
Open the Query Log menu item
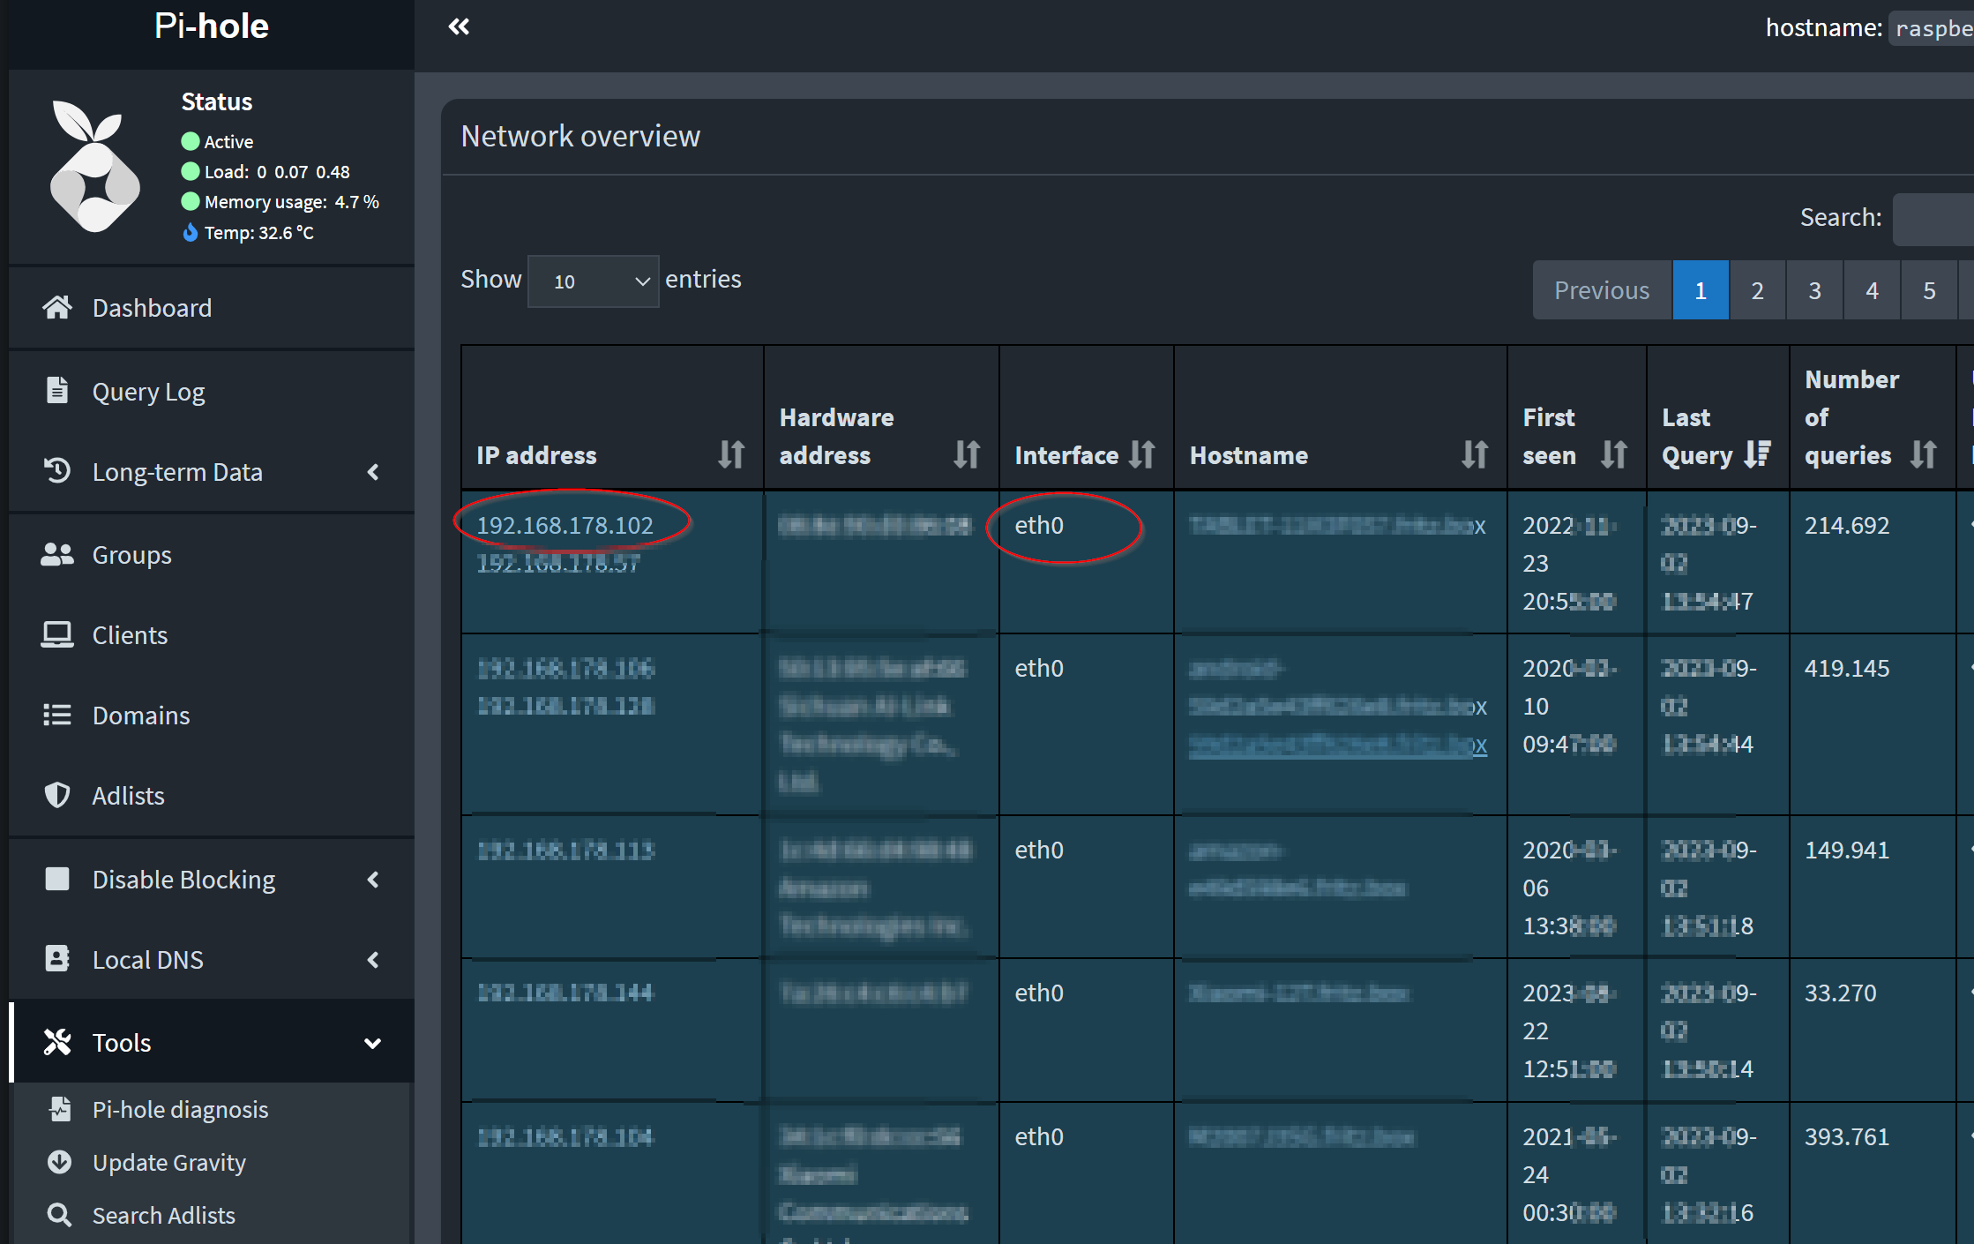coord(212,391)
